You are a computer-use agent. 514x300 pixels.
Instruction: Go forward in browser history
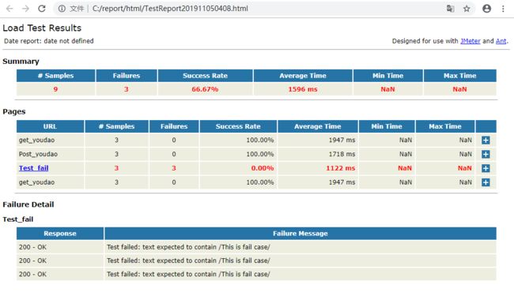(25, 9)
